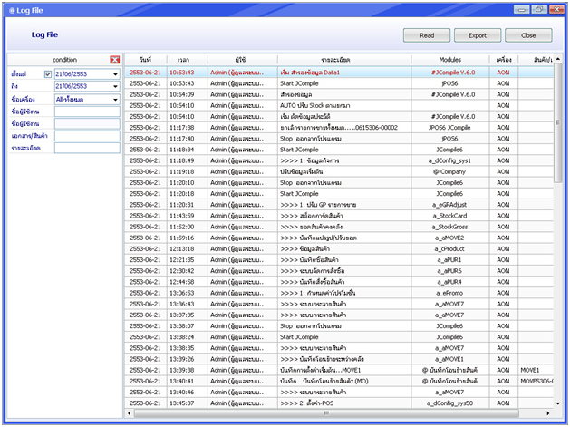Click the first user name input field
Image resolution: width=570 pixels, height=427 pixels.
click(x=87, y=112)
